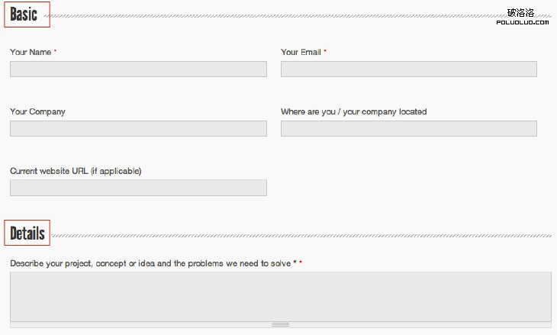
Task: Click the "Your Company" label
Action: click(x=37, y=111)
